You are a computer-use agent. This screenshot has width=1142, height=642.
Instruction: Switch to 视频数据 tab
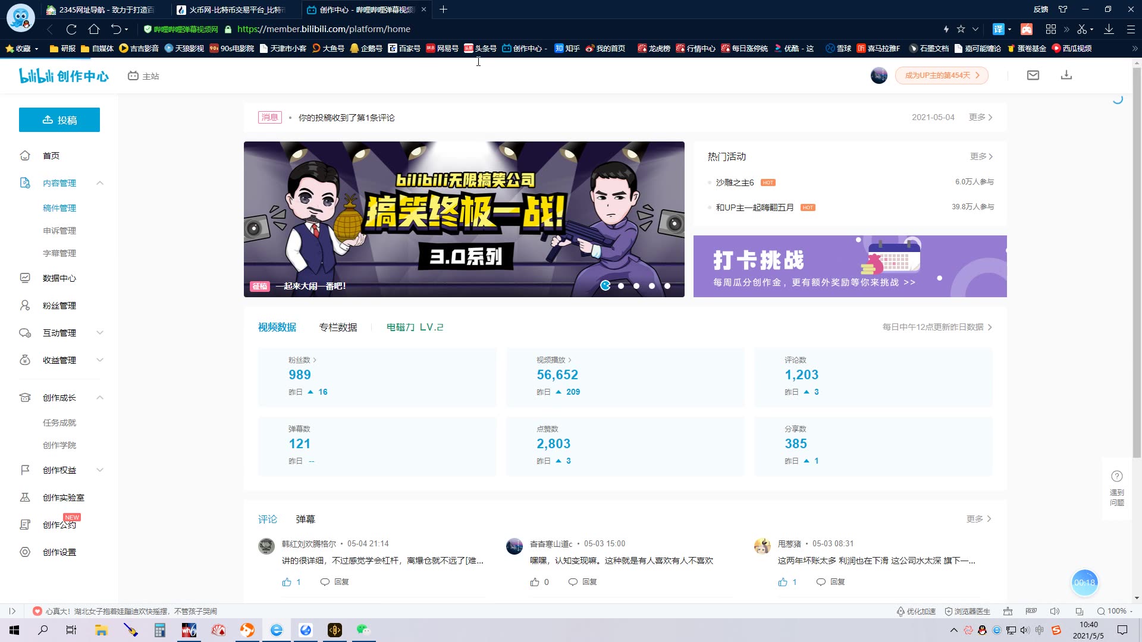(x=277, y=328)
